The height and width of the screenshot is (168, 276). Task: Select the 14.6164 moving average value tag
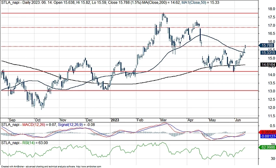(x=268, y=65)
